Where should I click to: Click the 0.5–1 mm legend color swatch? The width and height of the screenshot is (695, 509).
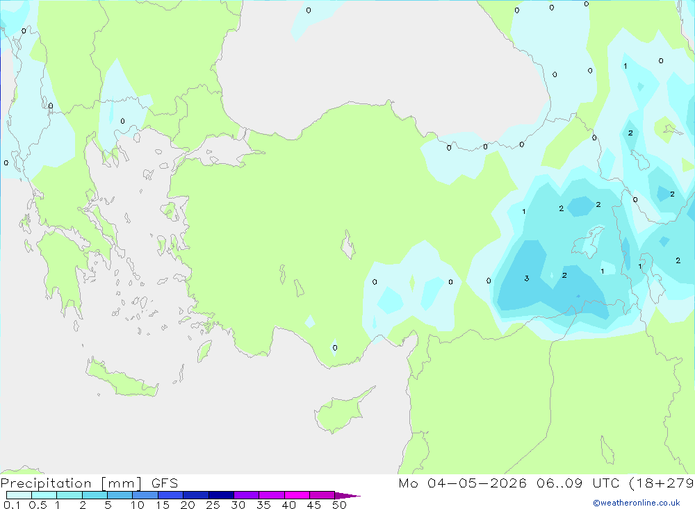coord(44,495)
